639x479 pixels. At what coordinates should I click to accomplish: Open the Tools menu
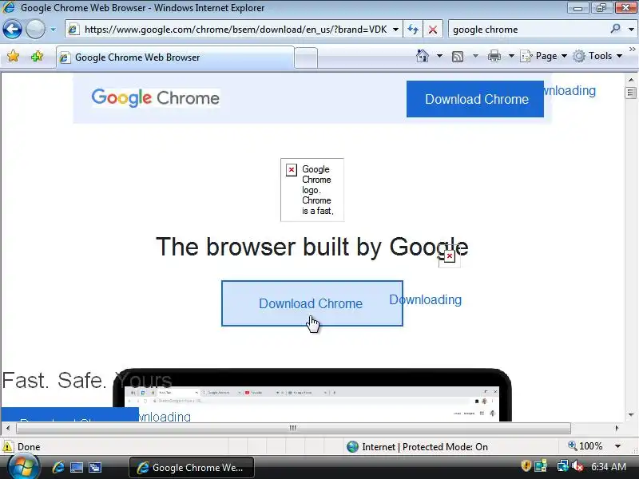pyautogui.click(x=597, y=56)
